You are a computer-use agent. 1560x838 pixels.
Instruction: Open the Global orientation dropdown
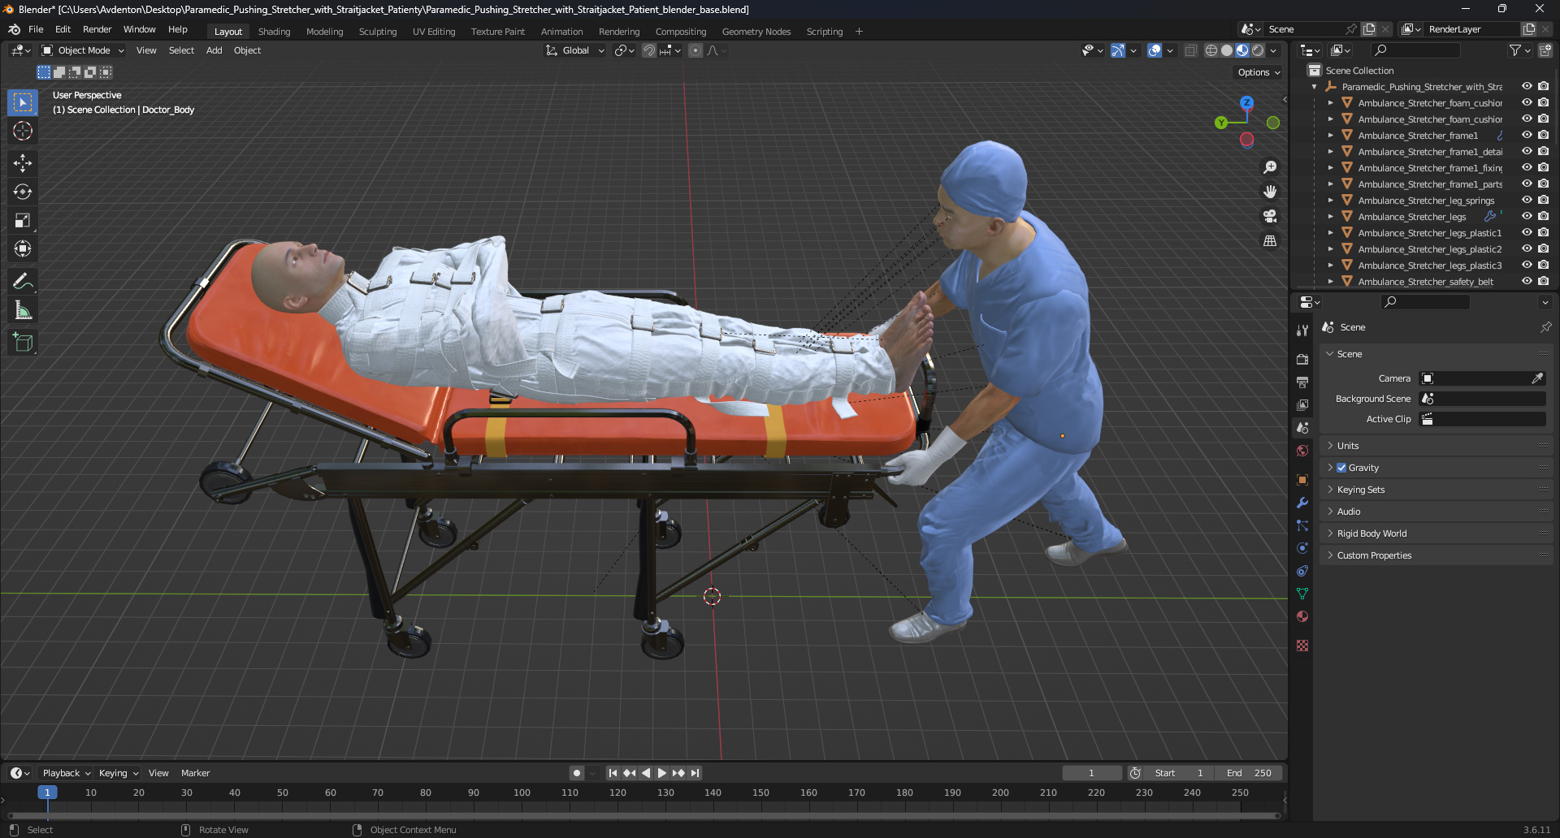coord(575,50)
